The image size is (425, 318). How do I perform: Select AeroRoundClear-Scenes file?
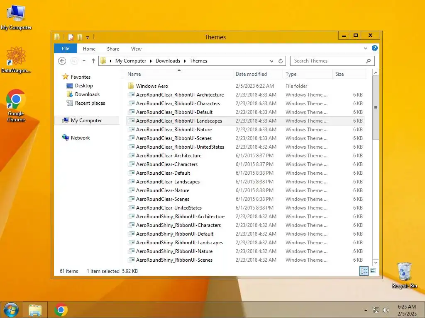245,199
